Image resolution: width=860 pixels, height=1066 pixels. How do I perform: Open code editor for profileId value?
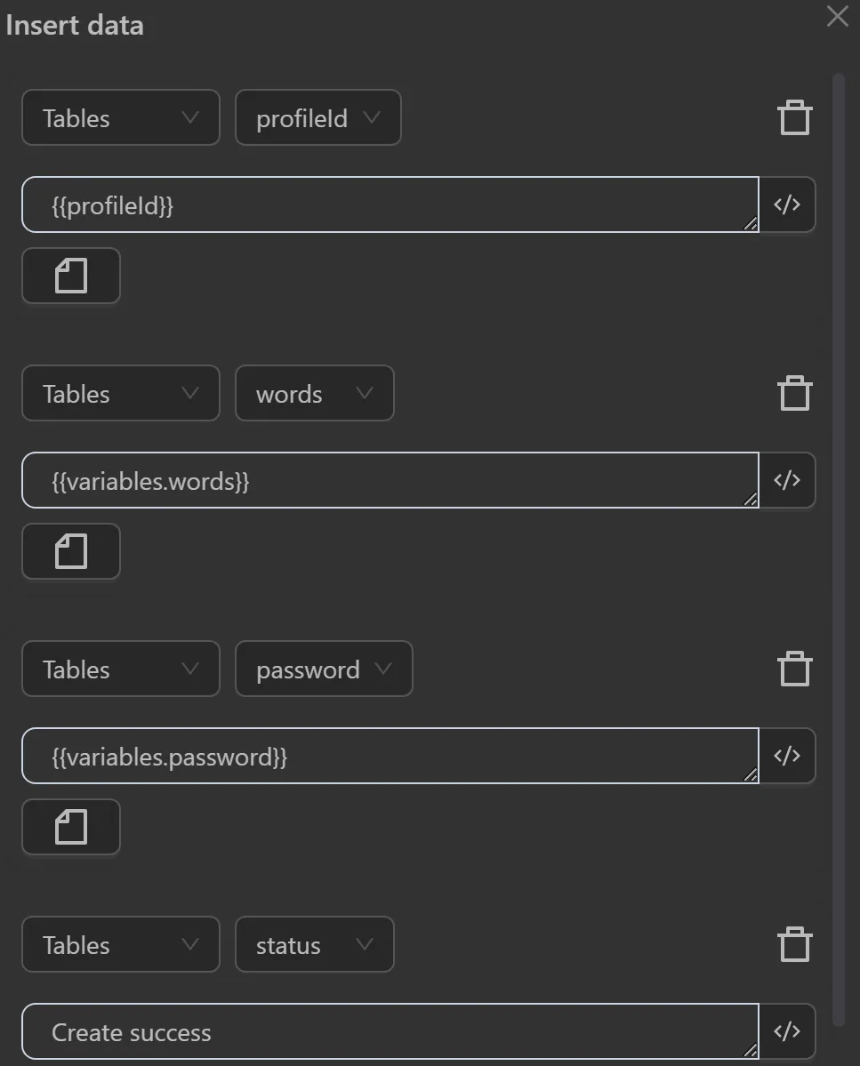coord(787,204)
